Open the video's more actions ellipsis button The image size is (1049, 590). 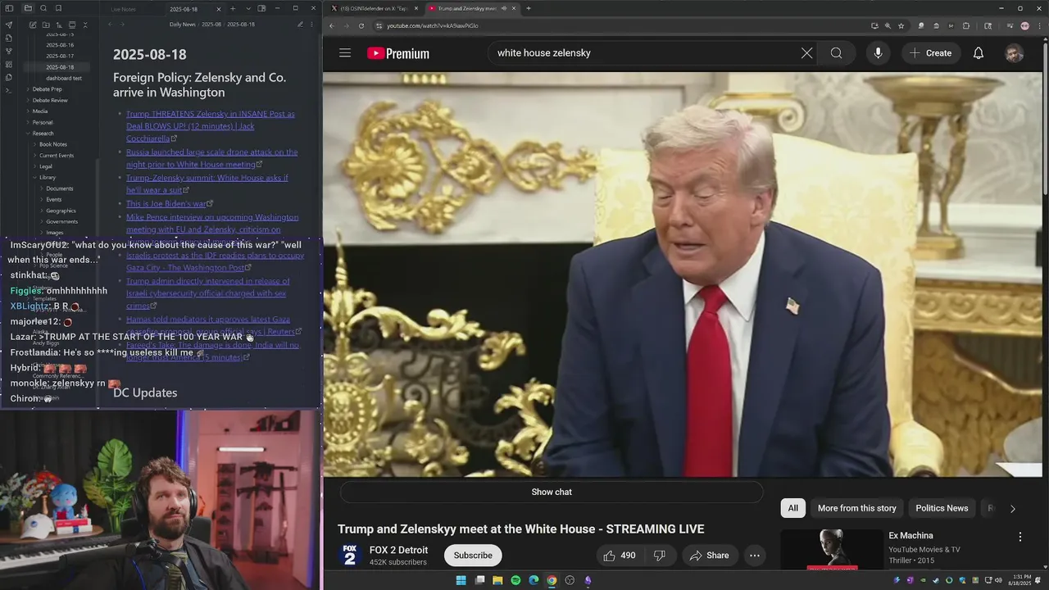pos(755,556)
